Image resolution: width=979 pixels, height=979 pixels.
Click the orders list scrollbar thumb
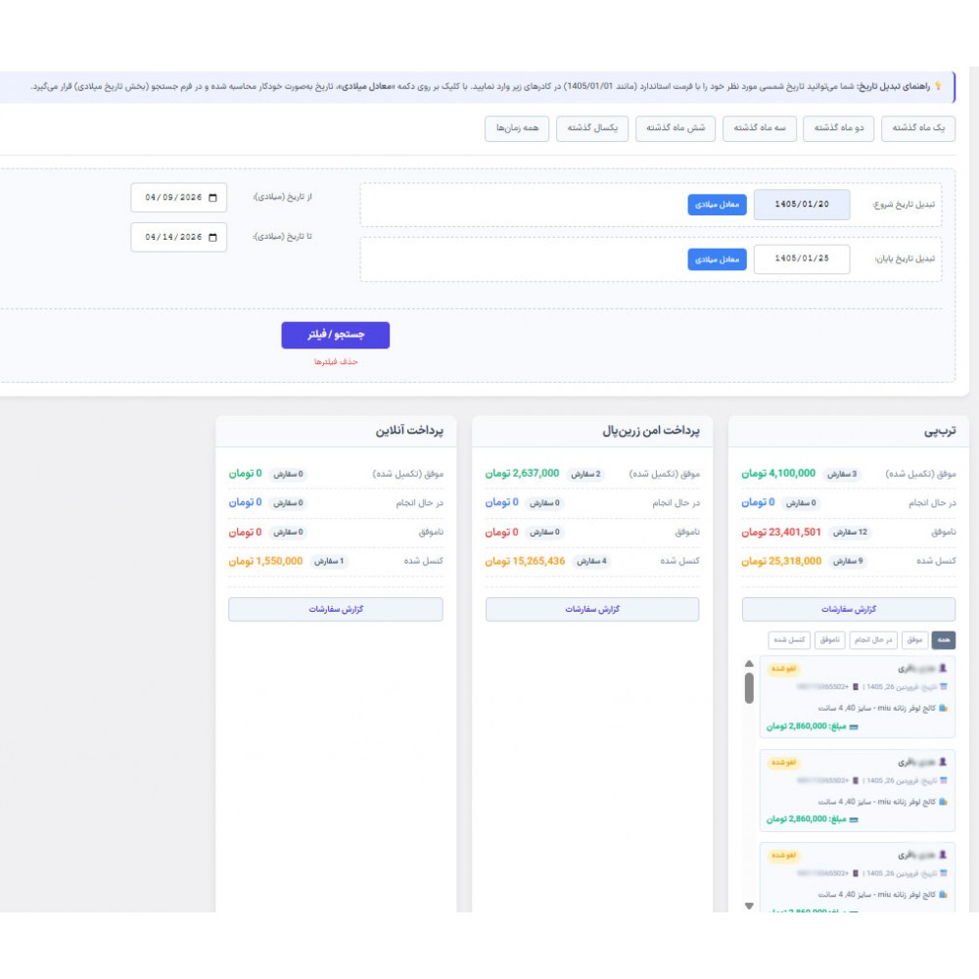coord(749,688)
